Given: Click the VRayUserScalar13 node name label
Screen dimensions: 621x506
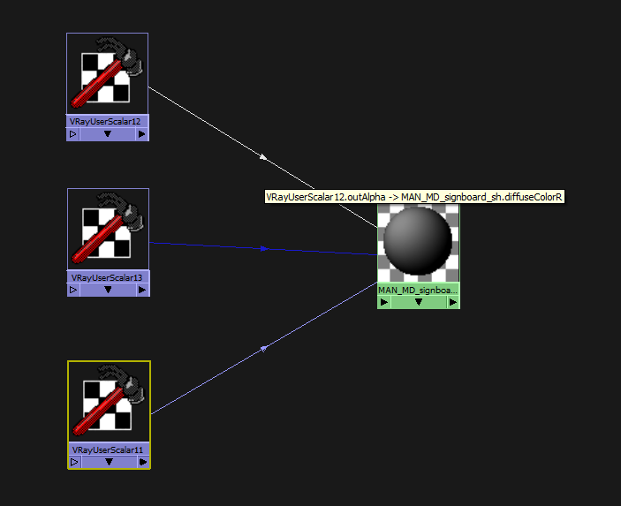Looking at the screenshot, I should (x=107, y=277).
